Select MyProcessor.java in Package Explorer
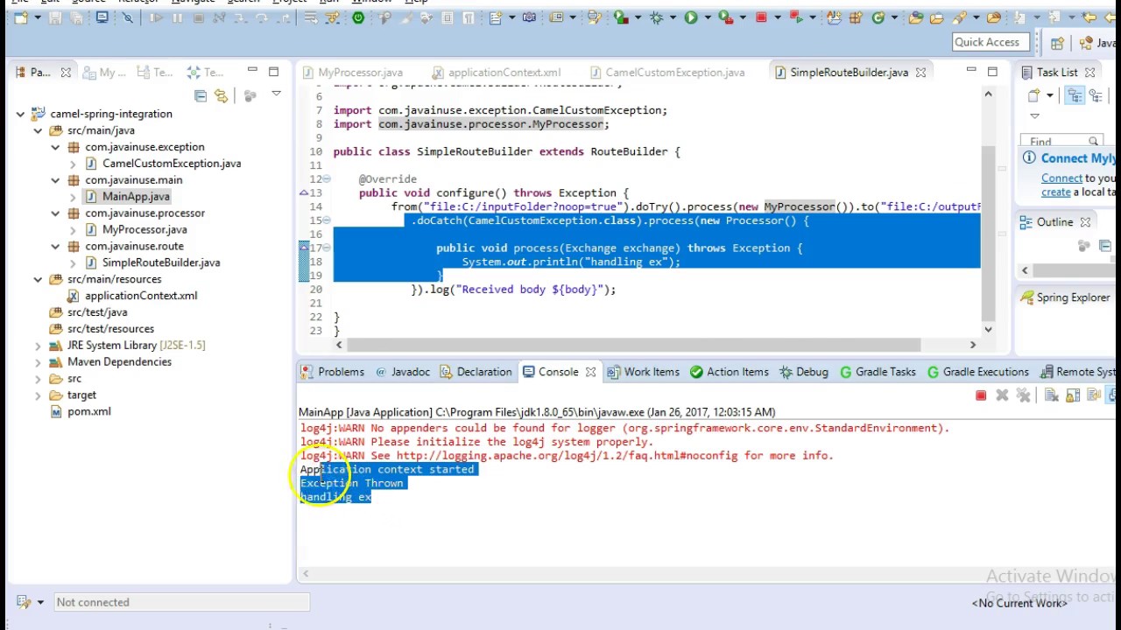Viewport: 1121px width, 630px height. (145, 229)
